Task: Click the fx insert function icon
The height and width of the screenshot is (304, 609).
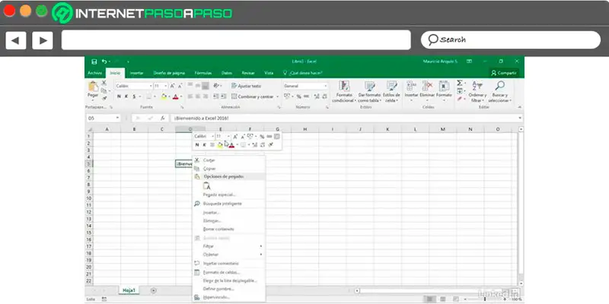Action: [163, 118]
